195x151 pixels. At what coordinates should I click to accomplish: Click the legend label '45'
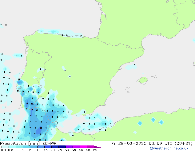pyautogui.click(x=88, y=150)
